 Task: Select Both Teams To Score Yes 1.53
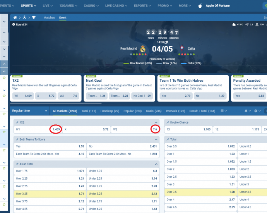coord(50,146)
